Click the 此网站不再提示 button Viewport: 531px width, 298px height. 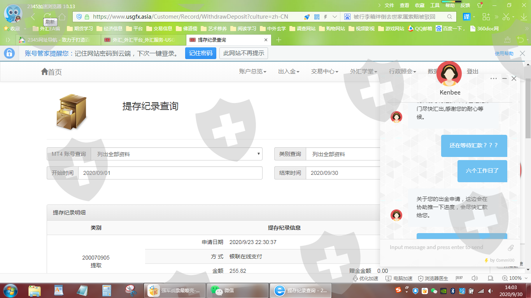click(x=244, y=53)
